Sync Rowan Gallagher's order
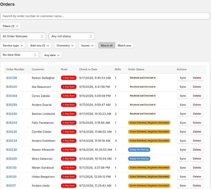Image resolution: width=211 pixels, height=189 pixels. [x=183, y=78]
